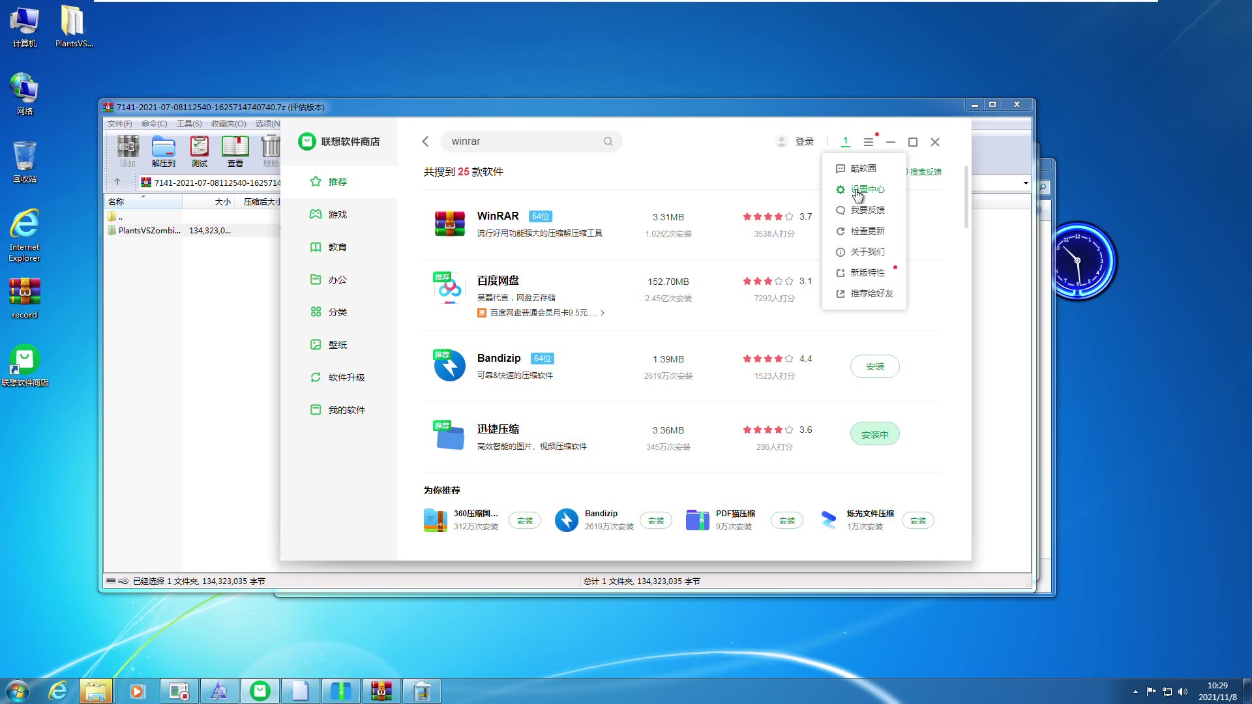Click the back arrow in software store

(425, 141)
